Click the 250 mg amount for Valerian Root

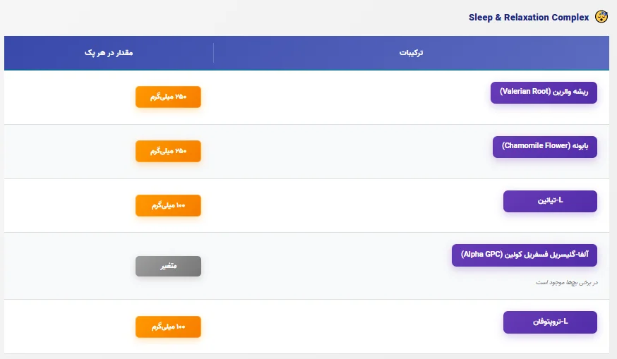pos(168,97)
